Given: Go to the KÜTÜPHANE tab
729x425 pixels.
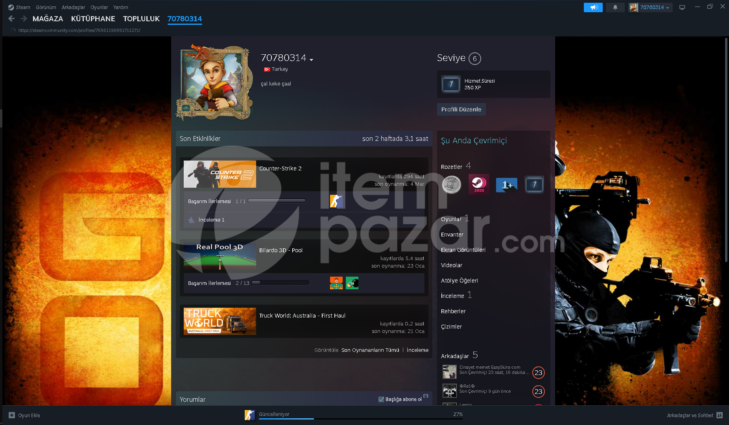Looking at the screenshot, I should tap(93, 18).
